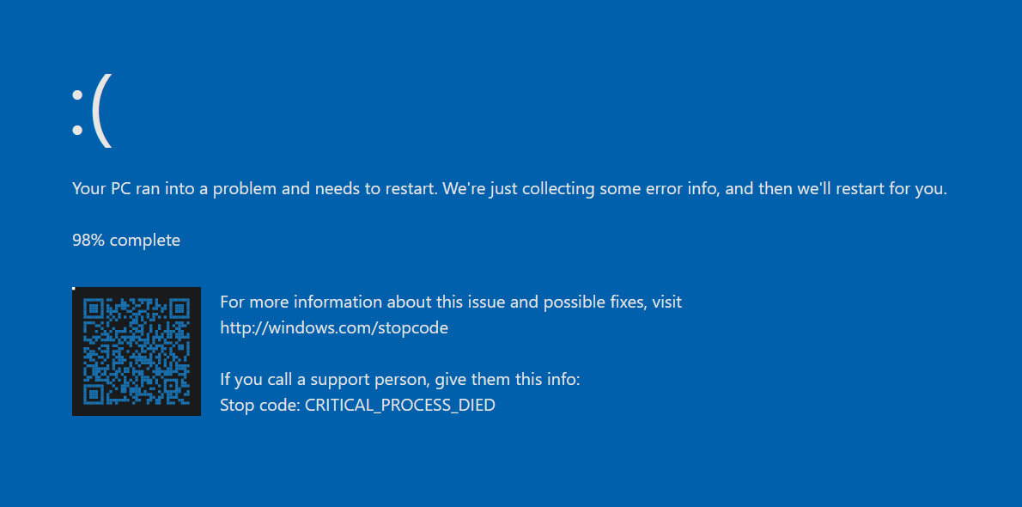Click the QR code image

[137, 351]
